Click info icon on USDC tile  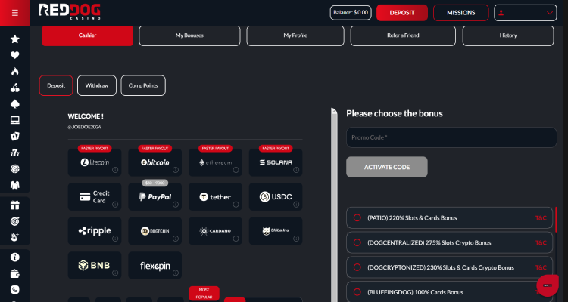[x=296, y=205]
